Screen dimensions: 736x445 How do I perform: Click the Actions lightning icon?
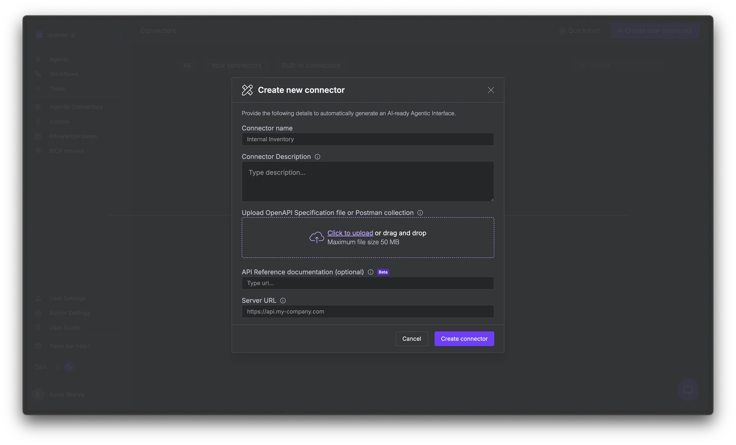[x=38, y=121]
